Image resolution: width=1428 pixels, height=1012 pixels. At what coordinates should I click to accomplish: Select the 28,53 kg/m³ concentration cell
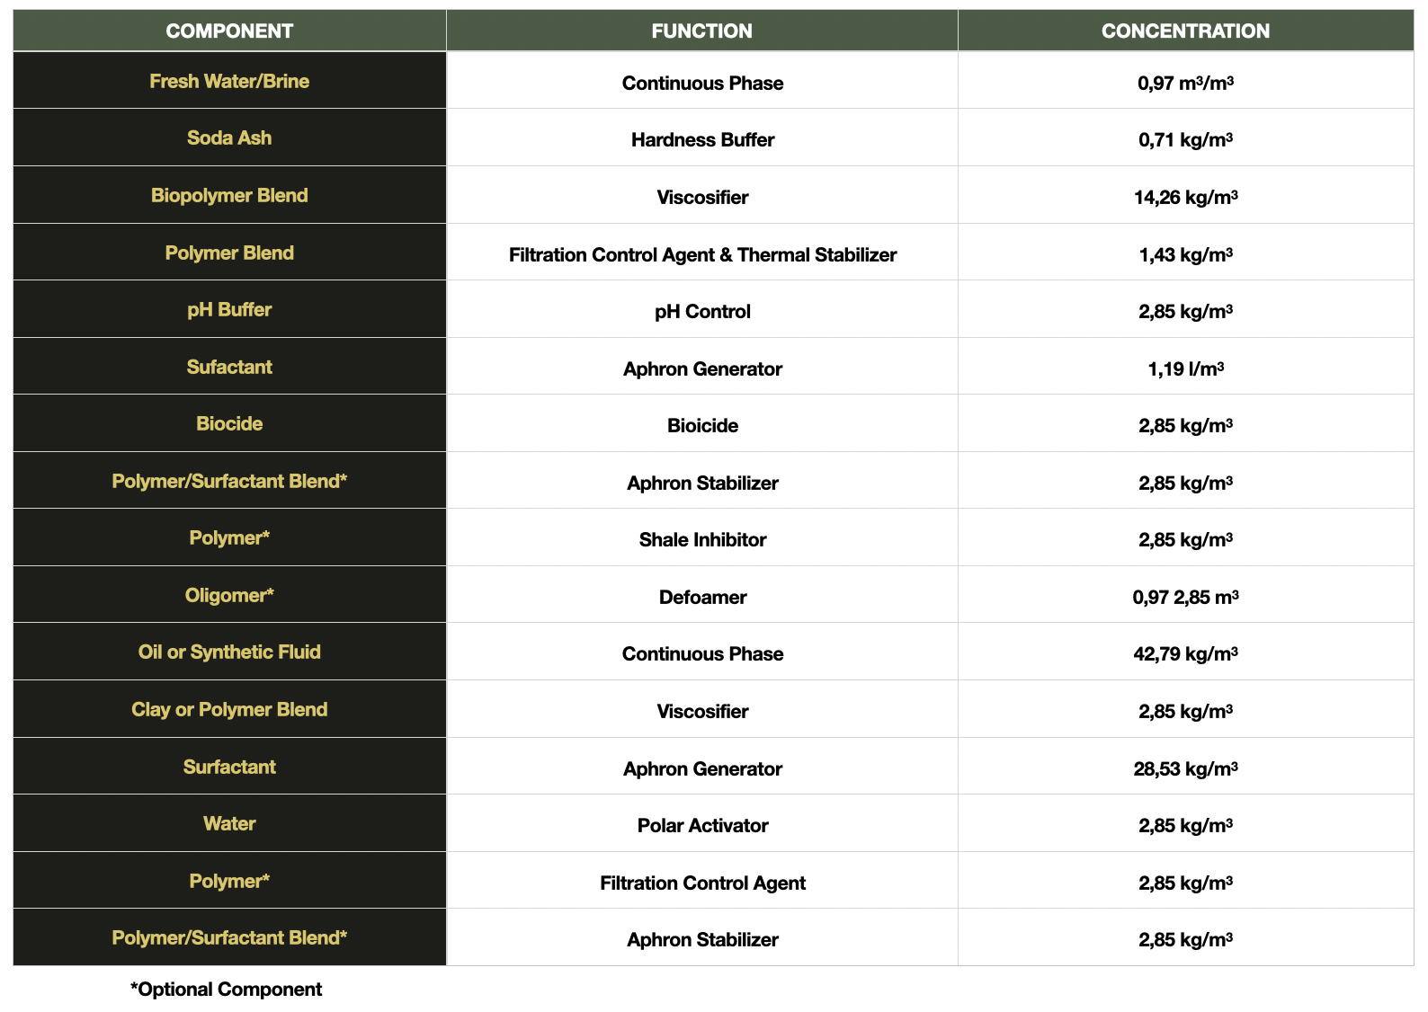coord(1185,768)
